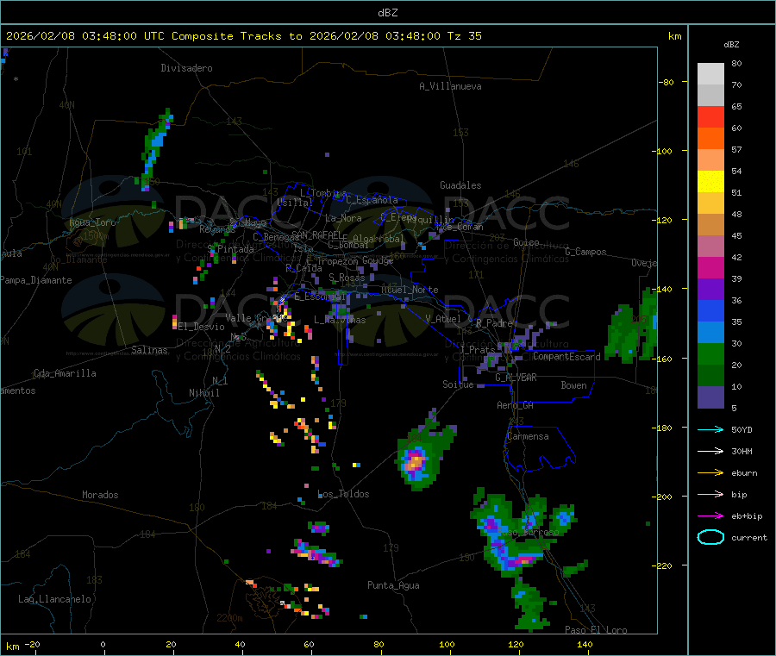The width and height of the screenshot is (776, 656).
Task: Click the magenta eb+bip arrow icon
Action: pos(710,515)
